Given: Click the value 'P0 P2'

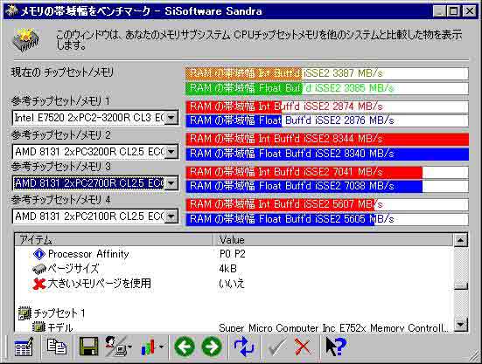Looking at the screenshot, I should click(233, 254).
